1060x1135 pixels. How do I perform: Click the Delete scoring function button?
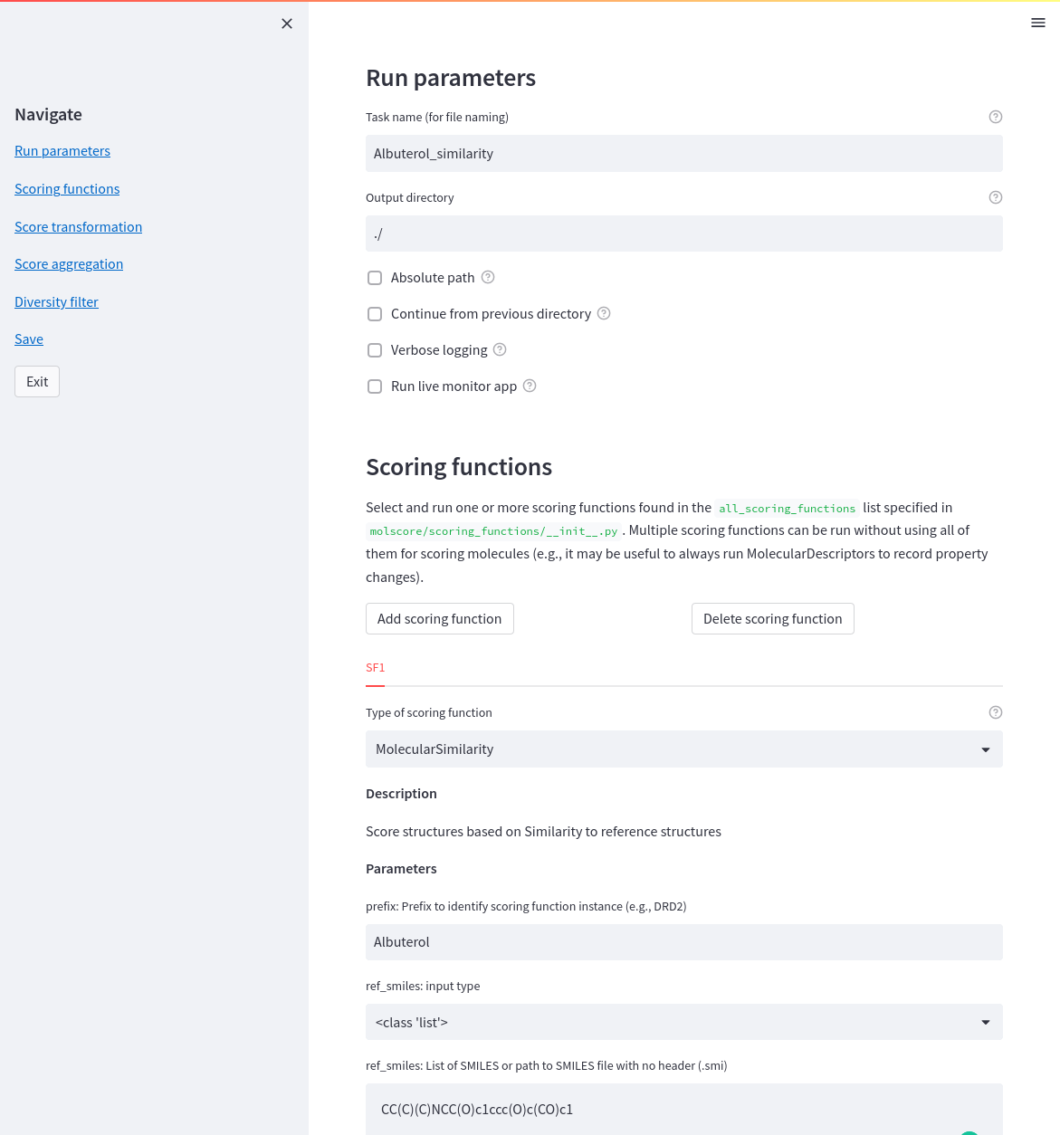[773, 619]
